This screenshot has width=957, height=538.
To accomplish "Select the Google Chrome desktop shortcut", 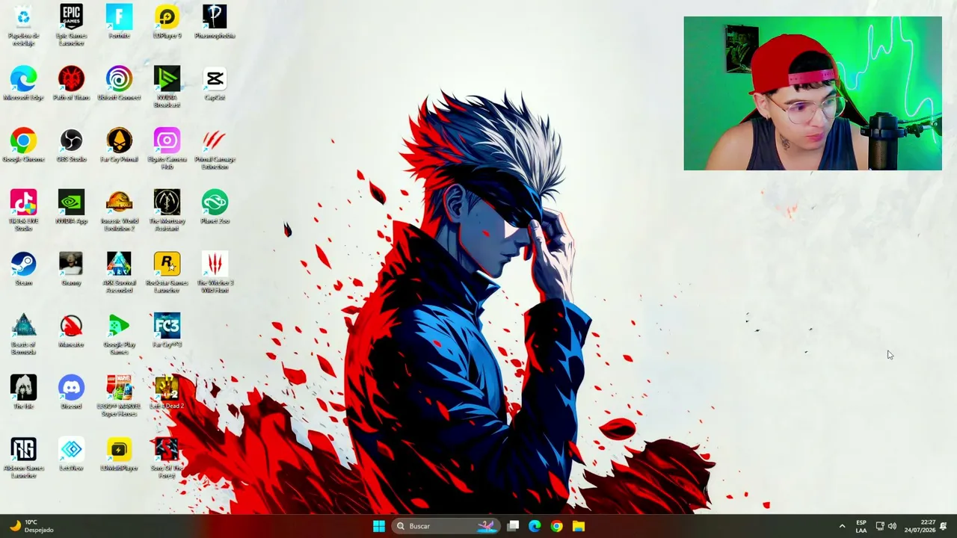I will coord(23,146).
